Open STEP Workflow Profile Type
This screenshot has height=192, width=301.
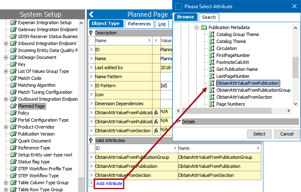click(45, 169)
